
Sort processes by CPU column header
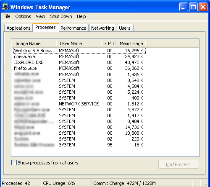pyautogui.click(x=109, y=44)
